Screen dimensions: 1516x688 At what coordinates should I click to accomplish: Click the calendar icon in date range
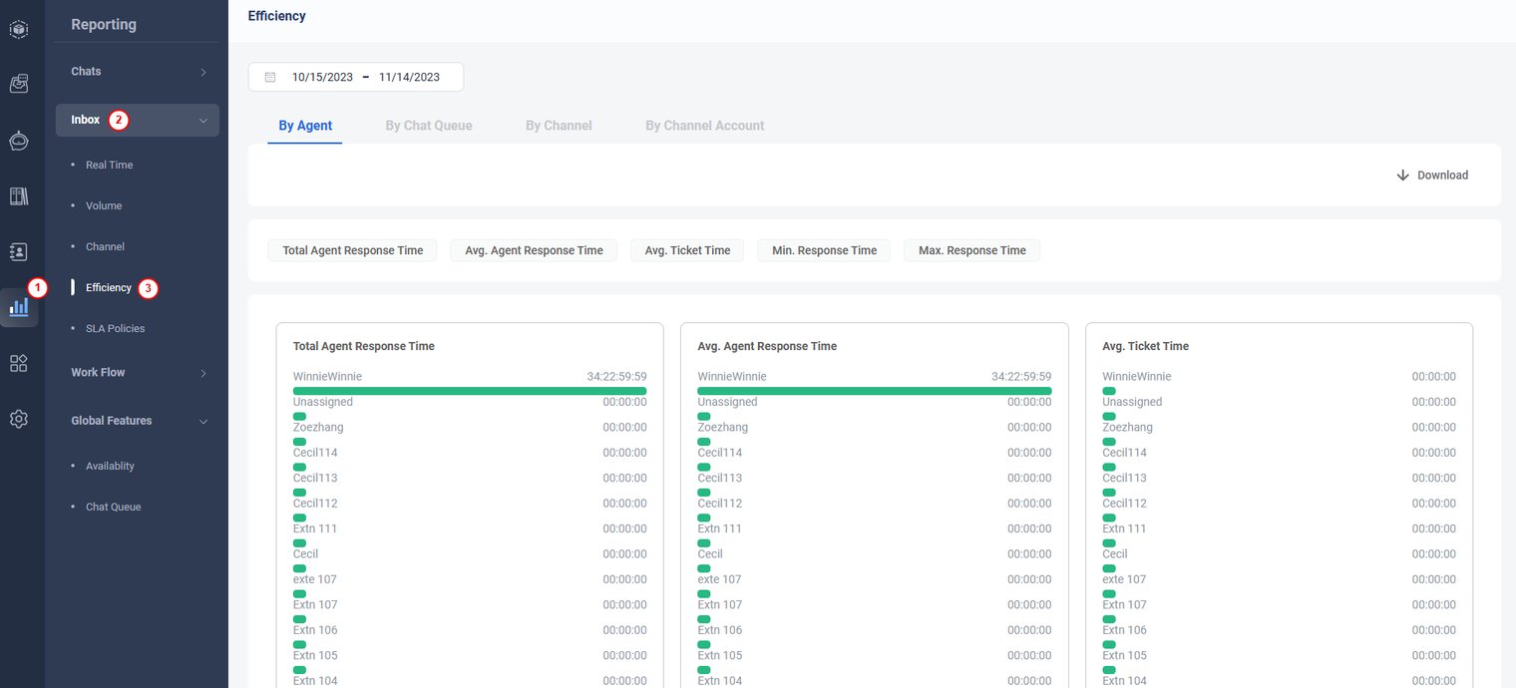point(270,77)
